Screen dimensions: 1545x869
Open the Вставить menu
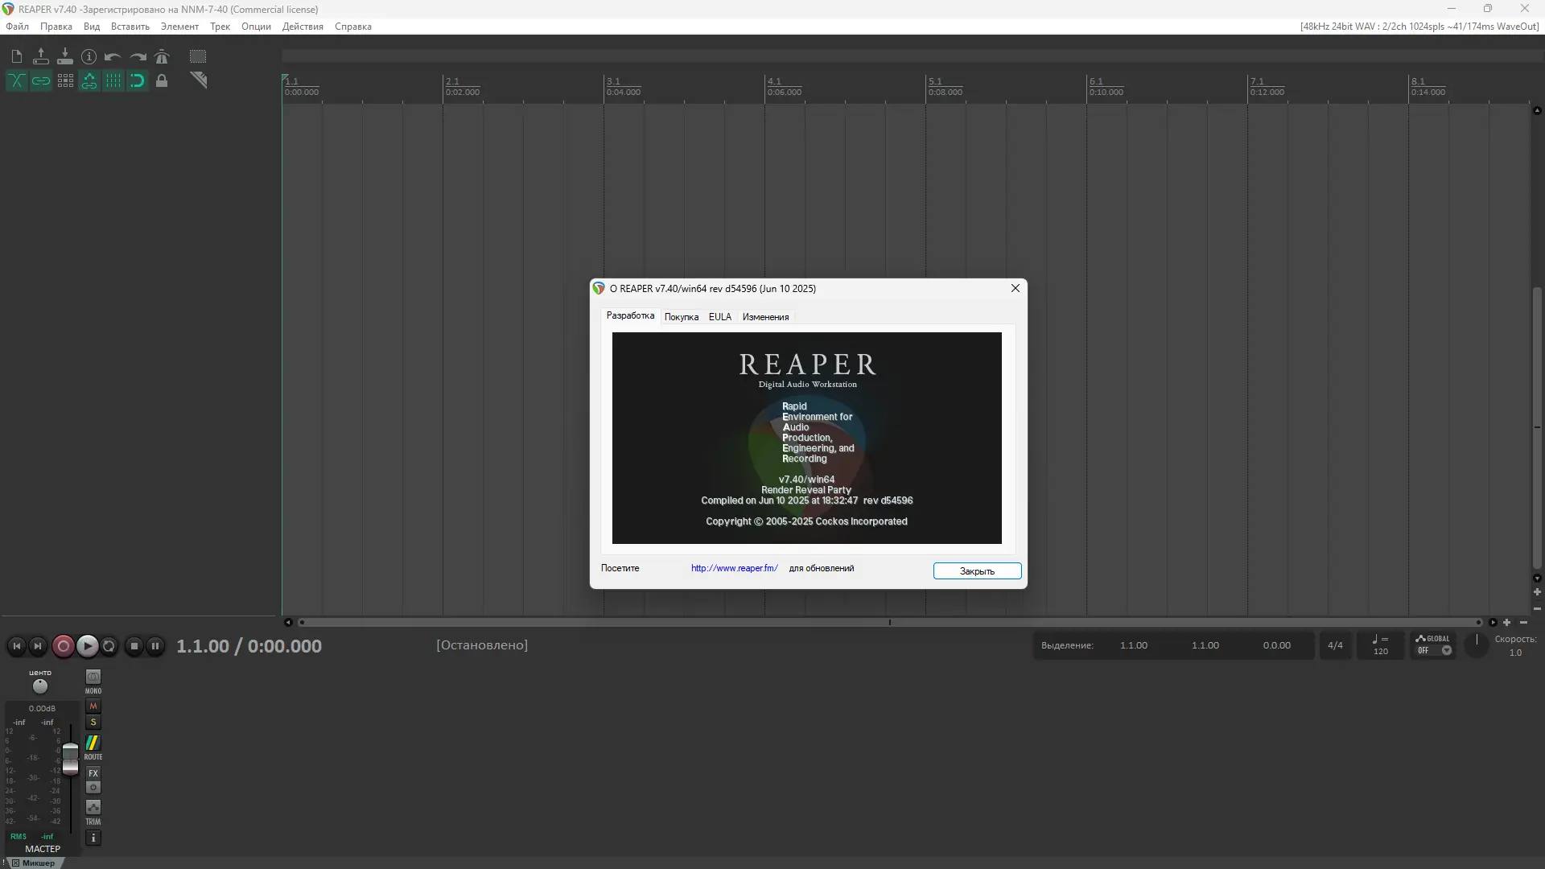coord(130,27)
